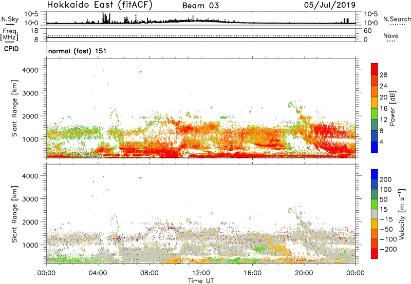This screenshot has width=411, height=284.
Task: Click the '20:00' time axis label
Action: [304, 273]
